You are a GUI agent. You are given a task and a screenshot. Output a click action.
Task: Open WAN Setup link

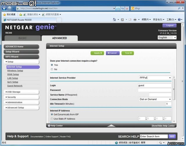click(13, 74)
